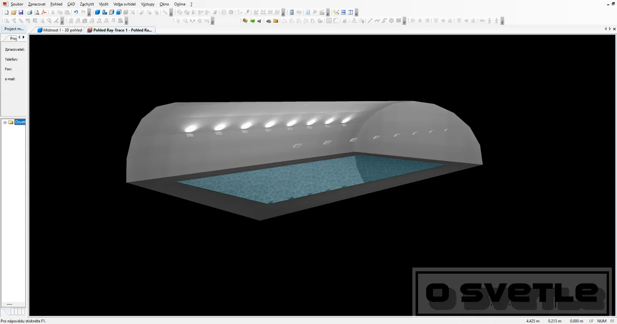Select the line drawing tool icon
This screenshot has width=617, height=324.
[370, 21]
